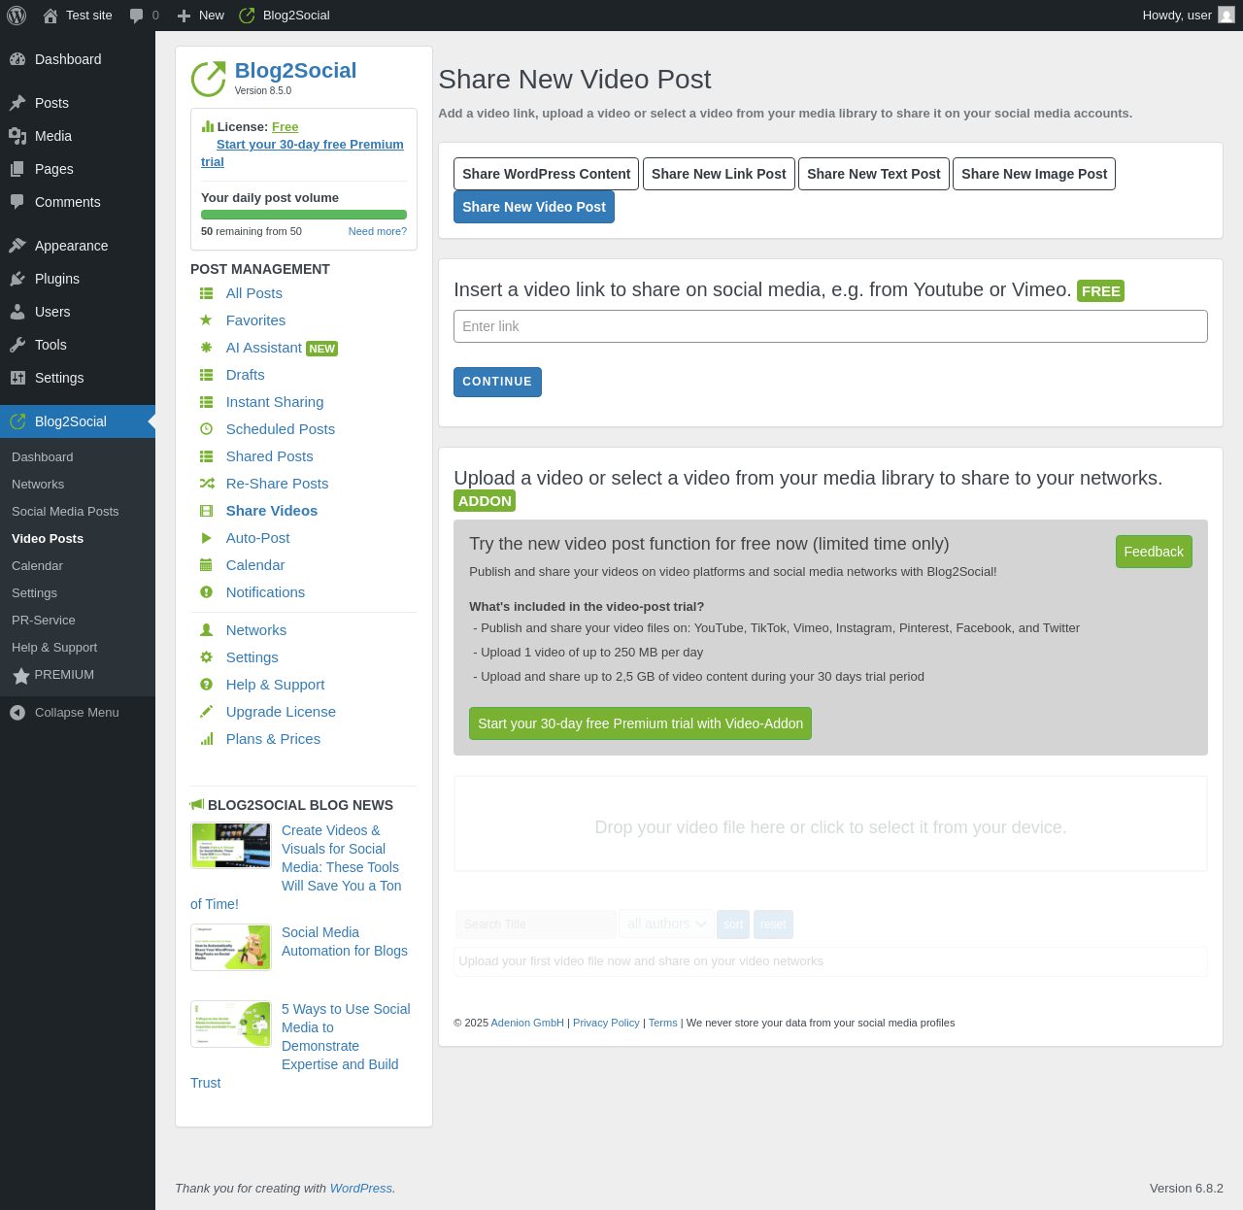1243x1210 pixels.
Task: Click the plus New icon in admin bar
Action: 184,16
